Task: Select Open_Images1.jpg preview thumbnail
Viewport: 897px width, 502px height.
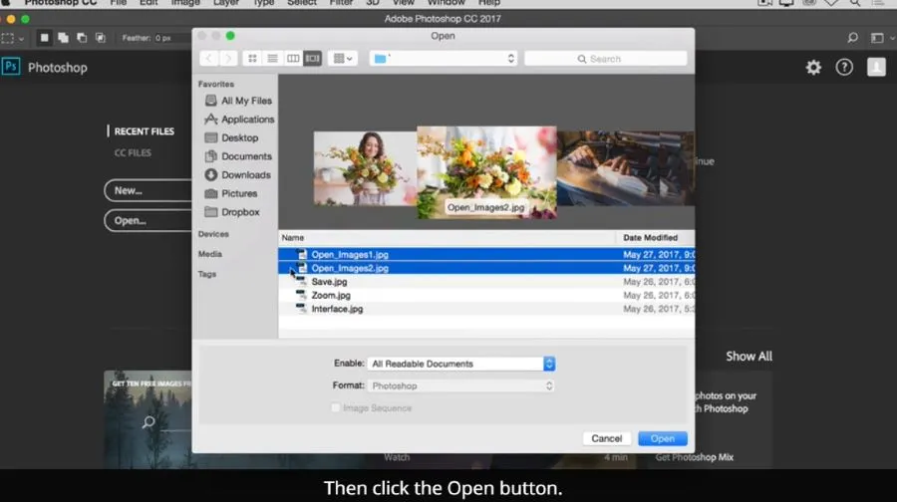Action: click(x=365, y=167)
